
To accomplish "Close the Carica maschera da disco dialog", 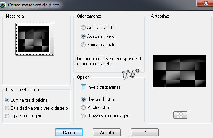I will [x=205, y=3].
